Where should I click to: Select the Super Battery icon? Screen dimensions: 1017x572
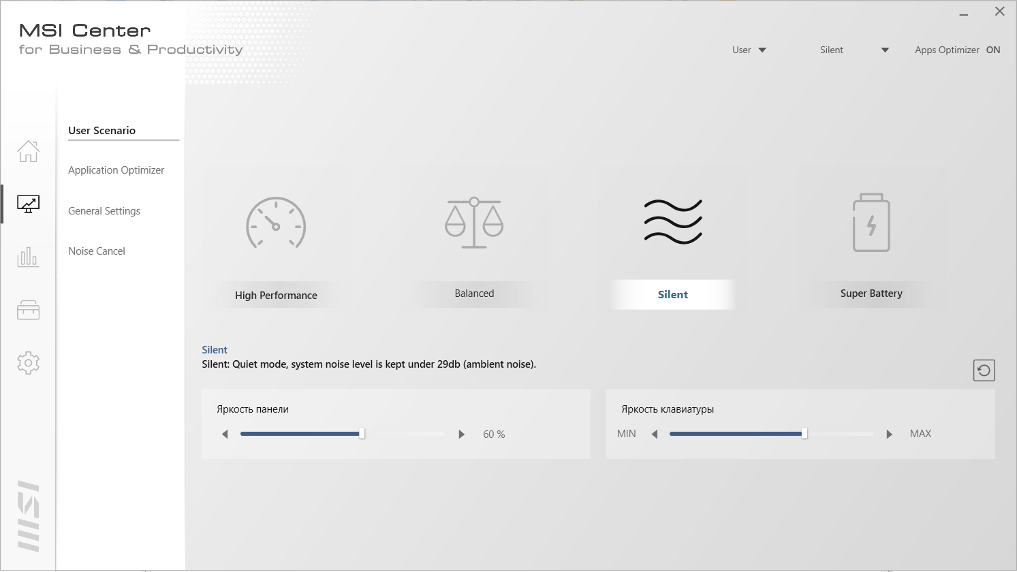pyautogui.click(x=871, y=223)
